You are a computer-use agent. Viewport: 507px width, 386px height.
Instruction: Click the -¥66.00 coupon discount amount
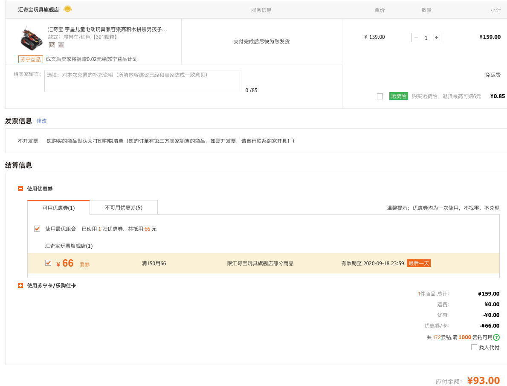[490, 325]
